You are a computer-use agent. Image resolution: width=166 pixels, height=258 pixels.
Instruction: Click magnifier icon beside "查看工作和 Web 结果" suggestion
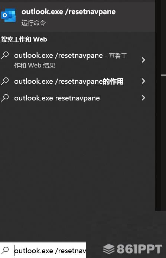coord(5,55)
